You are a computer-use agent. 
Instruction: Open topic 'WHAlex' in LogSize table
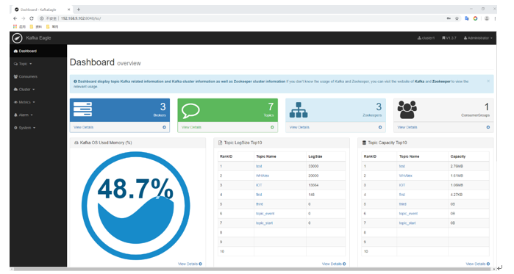[x=263, y=176]
